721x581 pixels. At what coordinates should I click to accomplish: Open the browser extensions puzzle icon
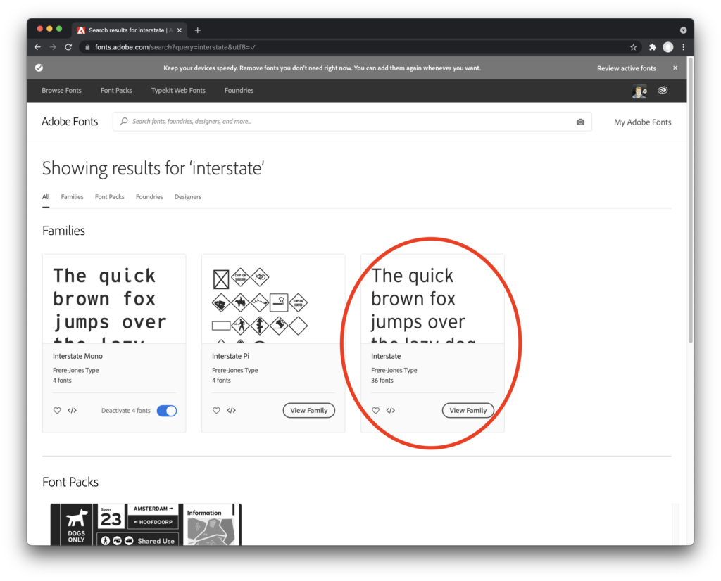652,47
